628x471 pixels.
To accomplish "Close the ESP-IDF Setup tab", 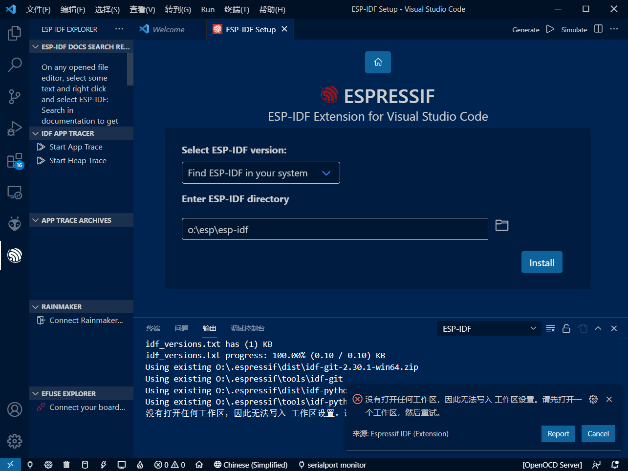I will [x=284, y=29].
